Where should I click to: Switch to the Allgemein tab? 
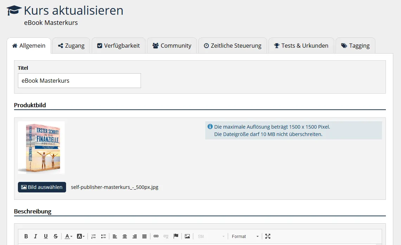(29, 46)
